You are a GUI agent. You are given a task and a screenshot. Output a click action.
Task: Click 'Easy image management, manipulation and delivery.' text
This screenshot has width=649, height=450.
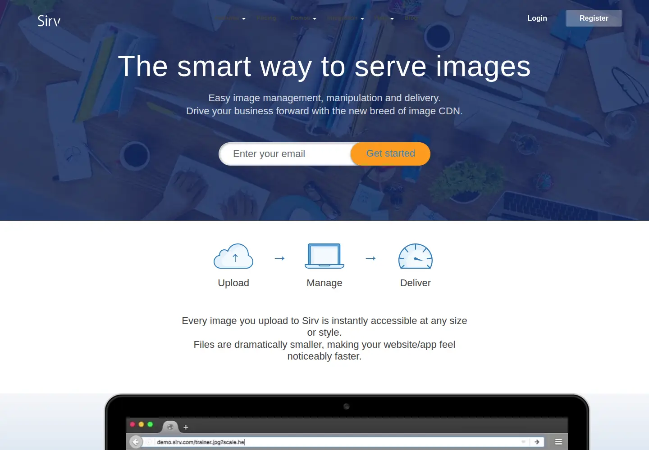coord(324,98)
